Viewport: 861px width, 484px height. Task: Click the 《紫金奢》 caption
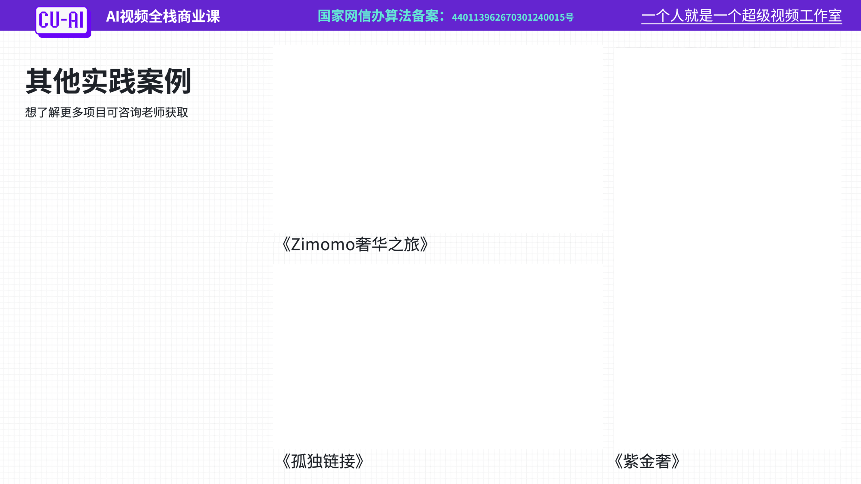(x=647, y=461)
